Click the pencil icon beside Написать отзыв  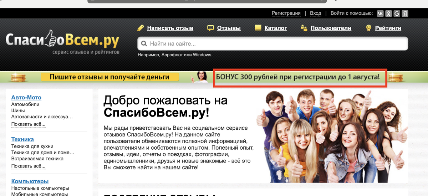(x=141, y=28)
